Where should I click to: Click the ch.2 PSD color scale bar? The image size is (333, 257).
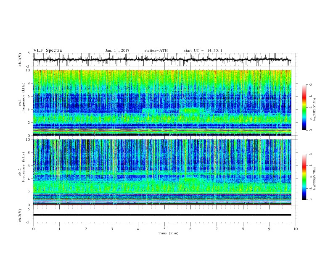tap(304, 177)
